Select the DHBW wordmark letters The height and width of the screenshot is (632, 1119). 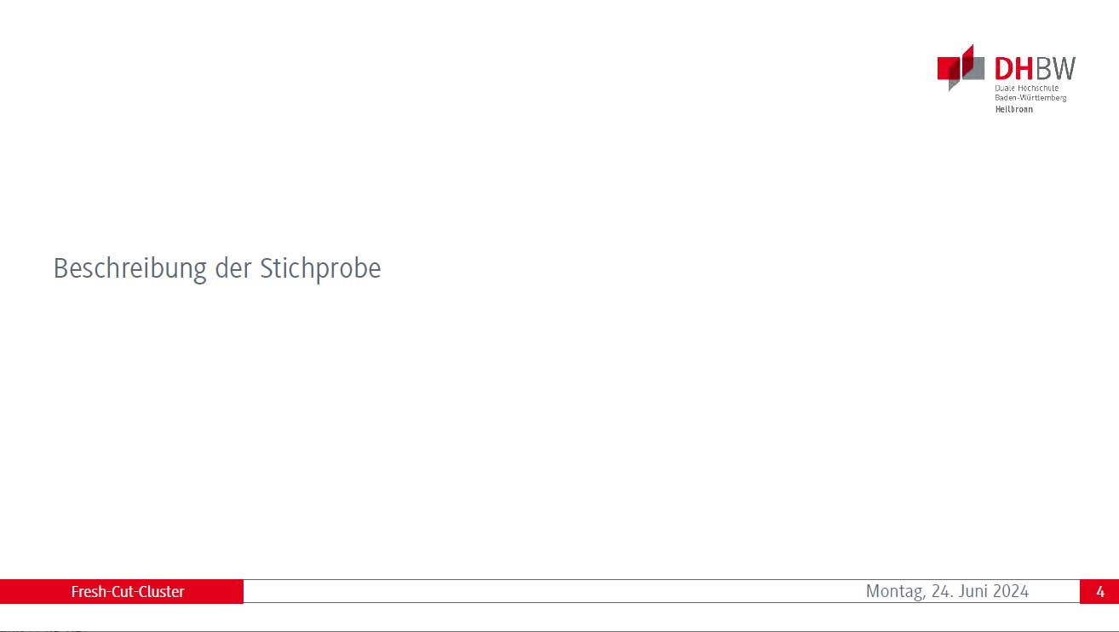pyautogui.click(x=1035, y=69)
